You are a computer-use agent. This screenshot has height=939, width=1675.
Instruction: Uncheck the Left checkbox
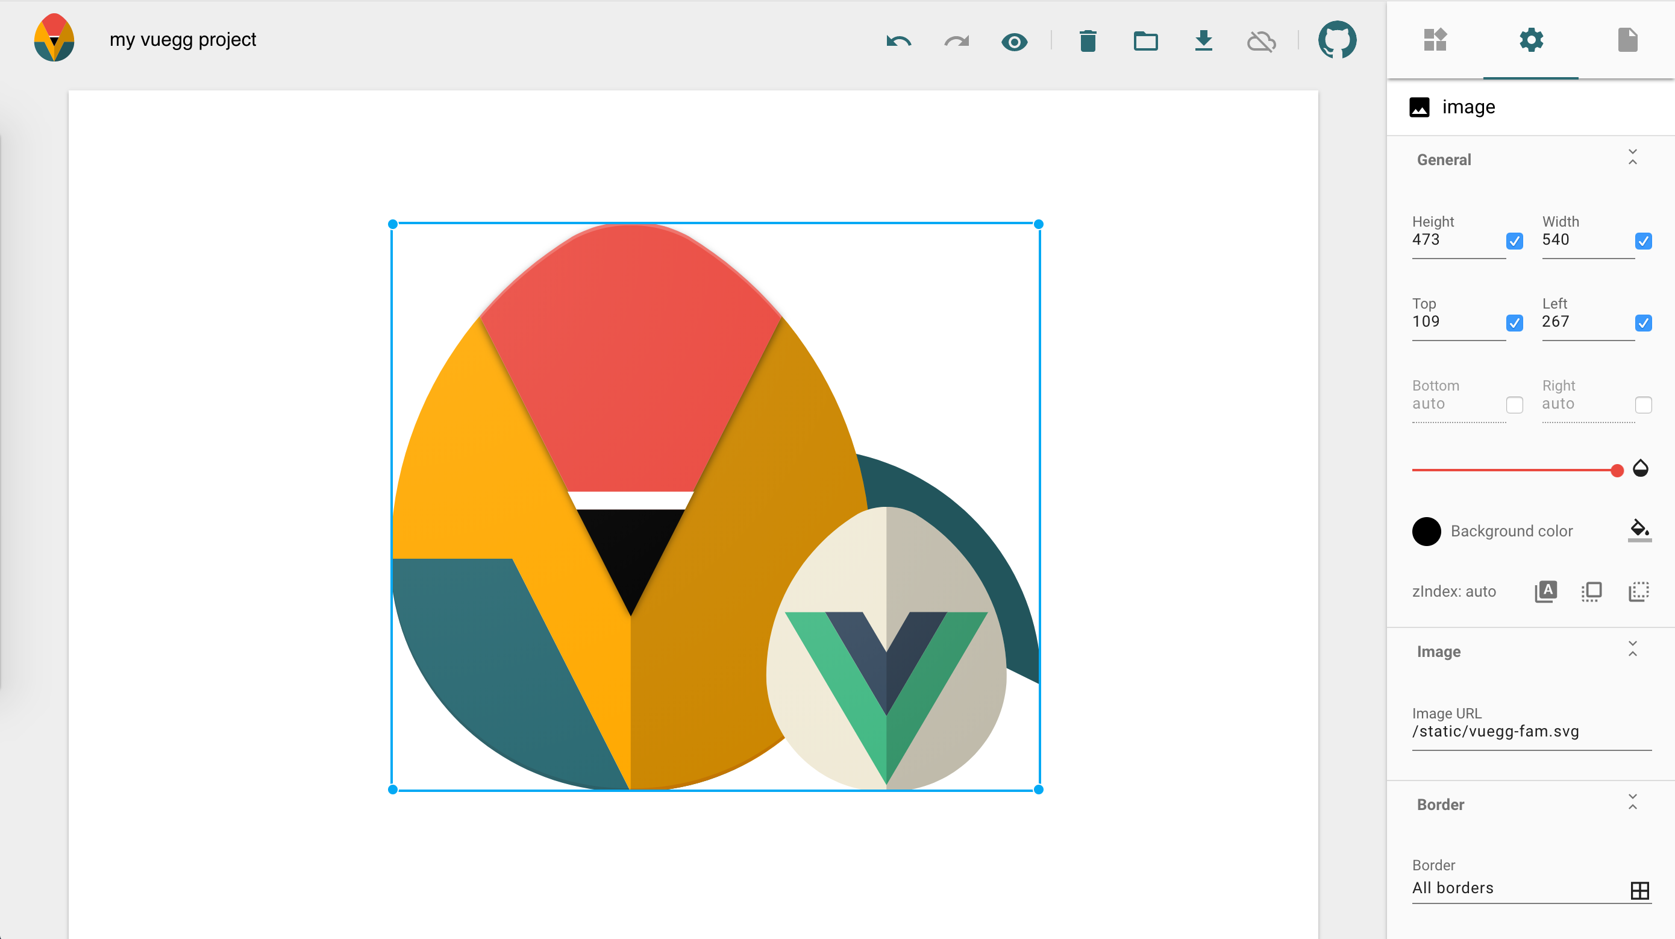click(x=1643, y=323)
